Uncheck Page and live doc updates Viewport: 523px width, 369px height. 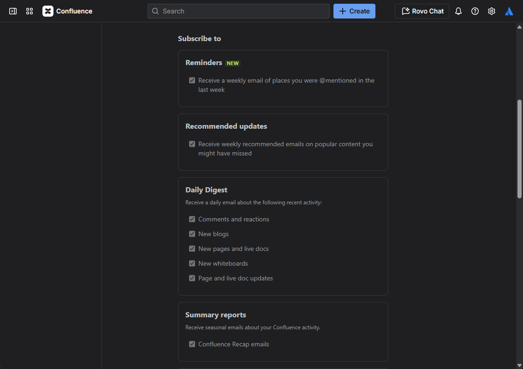192,278
